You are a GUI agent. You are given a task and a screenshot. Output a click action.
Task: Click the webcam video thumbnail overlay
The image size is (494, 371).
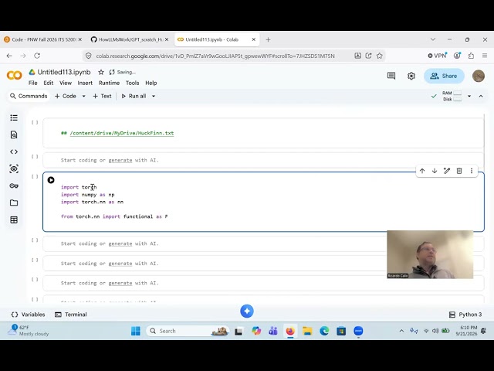[430, 254]
